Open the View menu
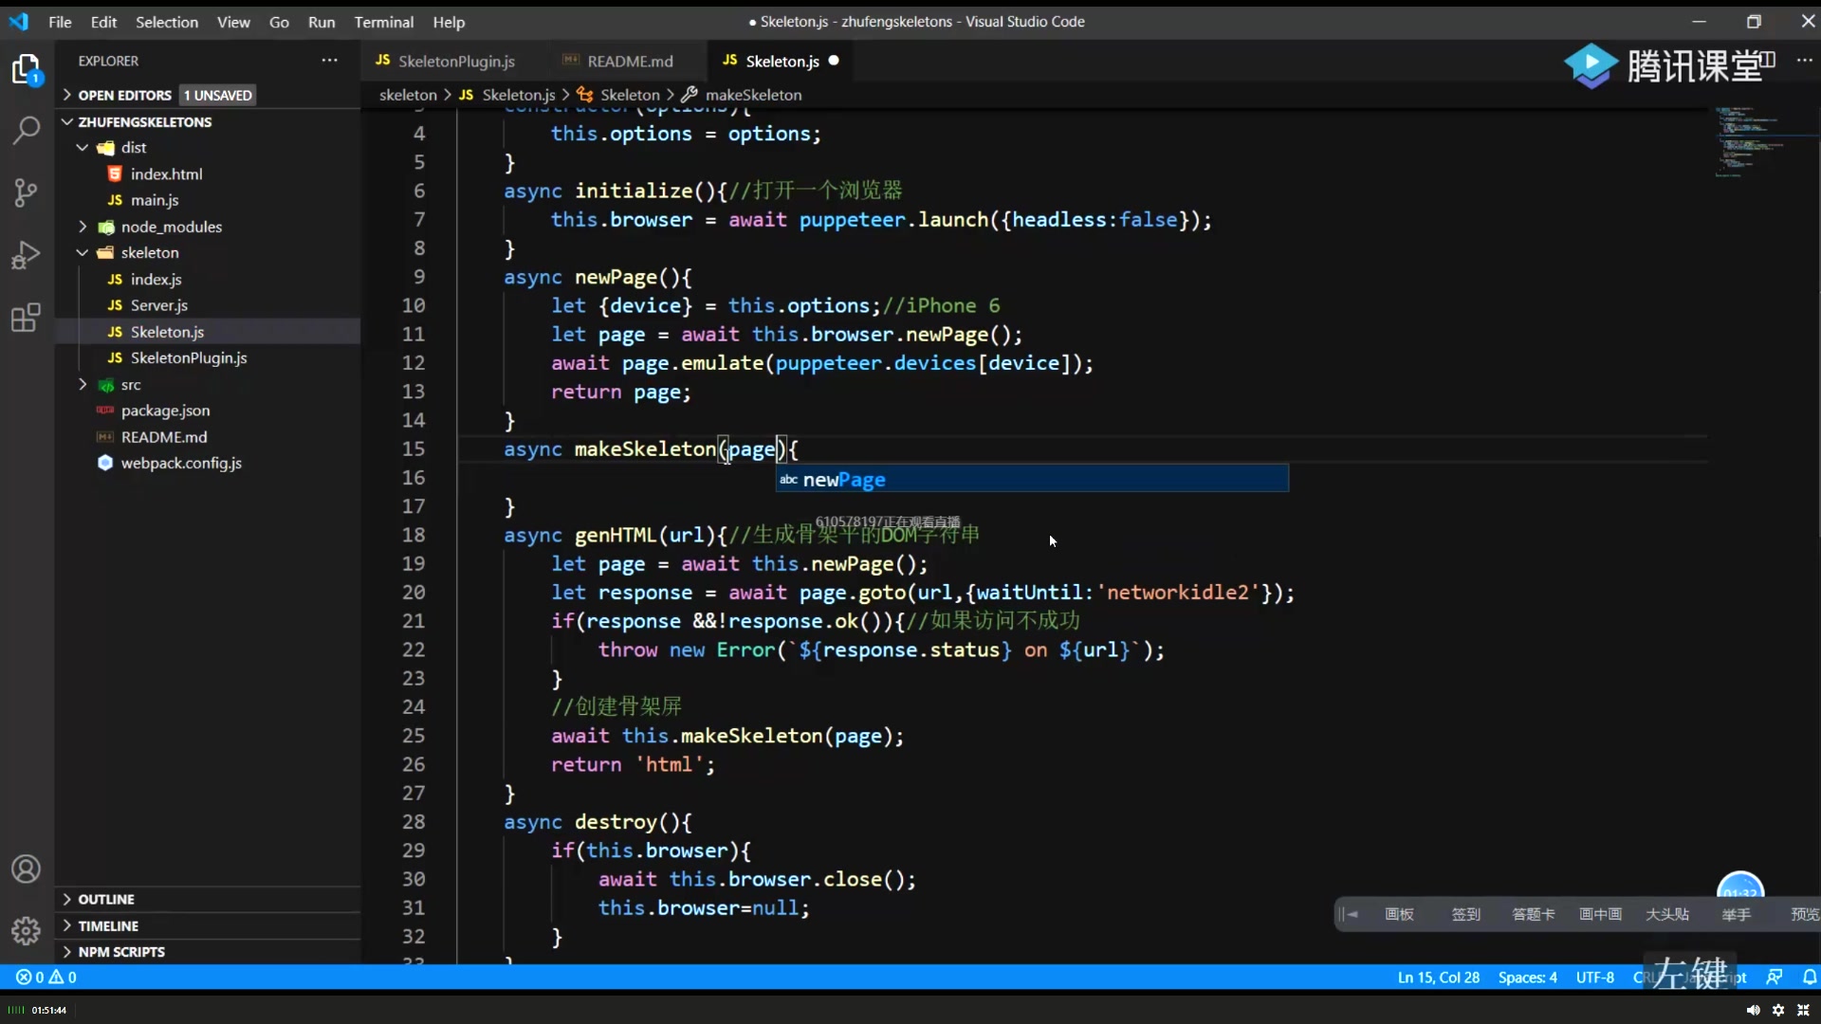The width and height of the screenshot is (1821, 1024). point(233,22)
